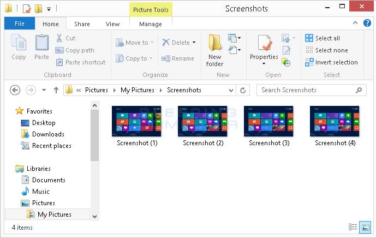Click Invert selection
This screenshot has width=376, height=238.
[x=331, y=62]
